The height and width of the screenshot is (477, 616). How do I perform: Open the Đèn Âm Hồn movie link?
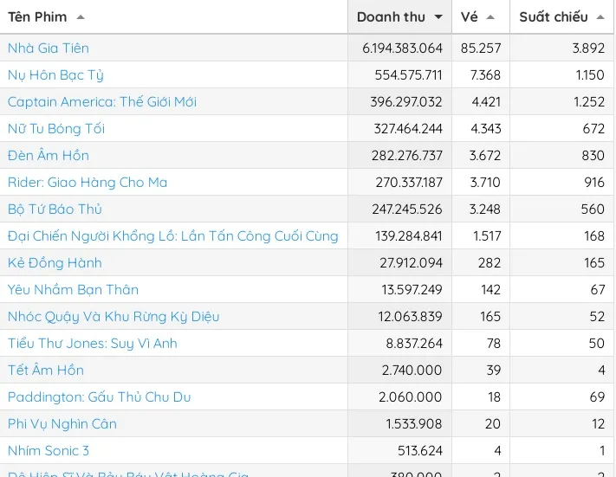click(49, 156)
